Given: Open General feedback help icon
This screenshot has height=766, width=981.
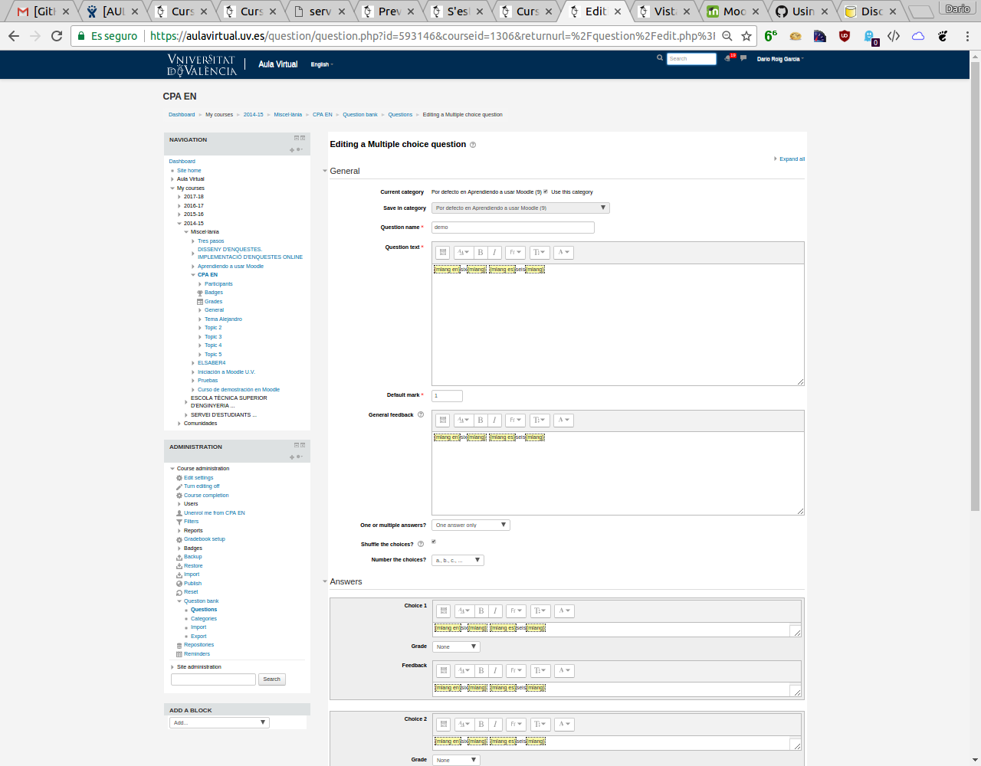Looking at the screenshot, I should pyautogui.click(x=421, y=415).
